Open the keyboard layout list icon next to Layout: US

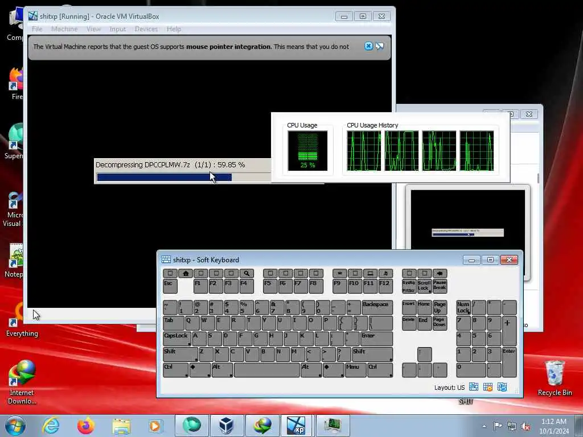(x=473, y=387)
